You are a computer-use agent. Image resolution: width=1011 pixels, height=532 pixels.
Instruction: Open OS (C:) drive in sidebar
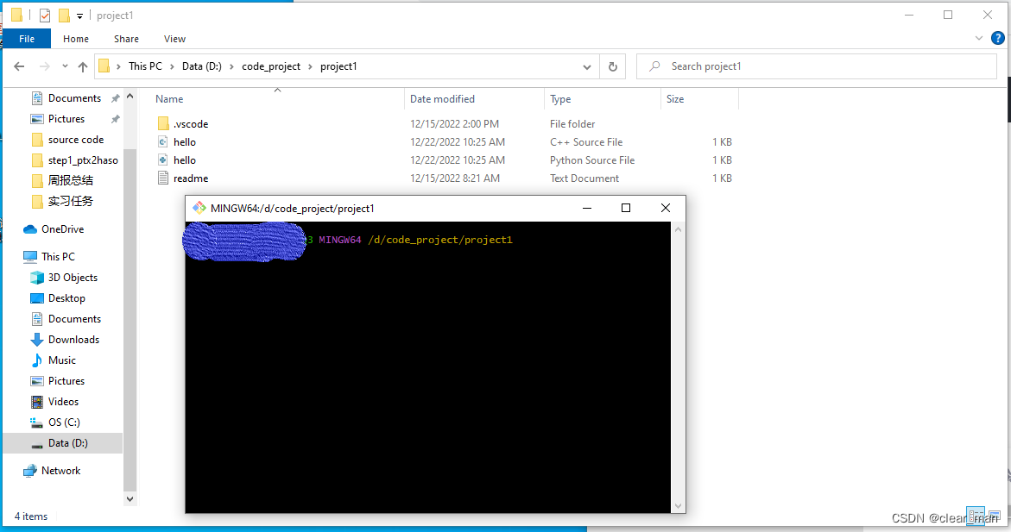[64, 422]
